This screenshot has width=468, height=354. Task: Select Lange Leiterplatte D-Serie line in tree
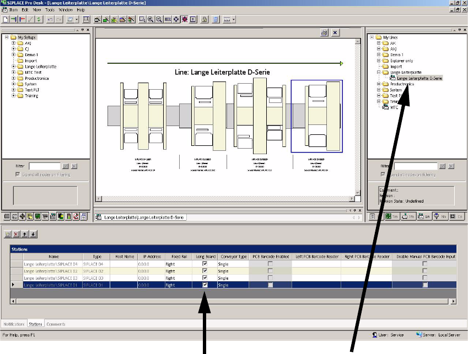pyautogui.click(x=419, y=78)
